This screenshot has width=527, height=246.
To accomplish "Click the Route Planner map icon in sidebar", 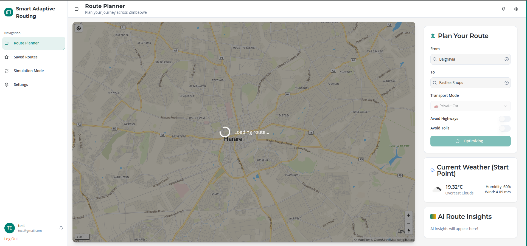I will (x=7, y=43).
